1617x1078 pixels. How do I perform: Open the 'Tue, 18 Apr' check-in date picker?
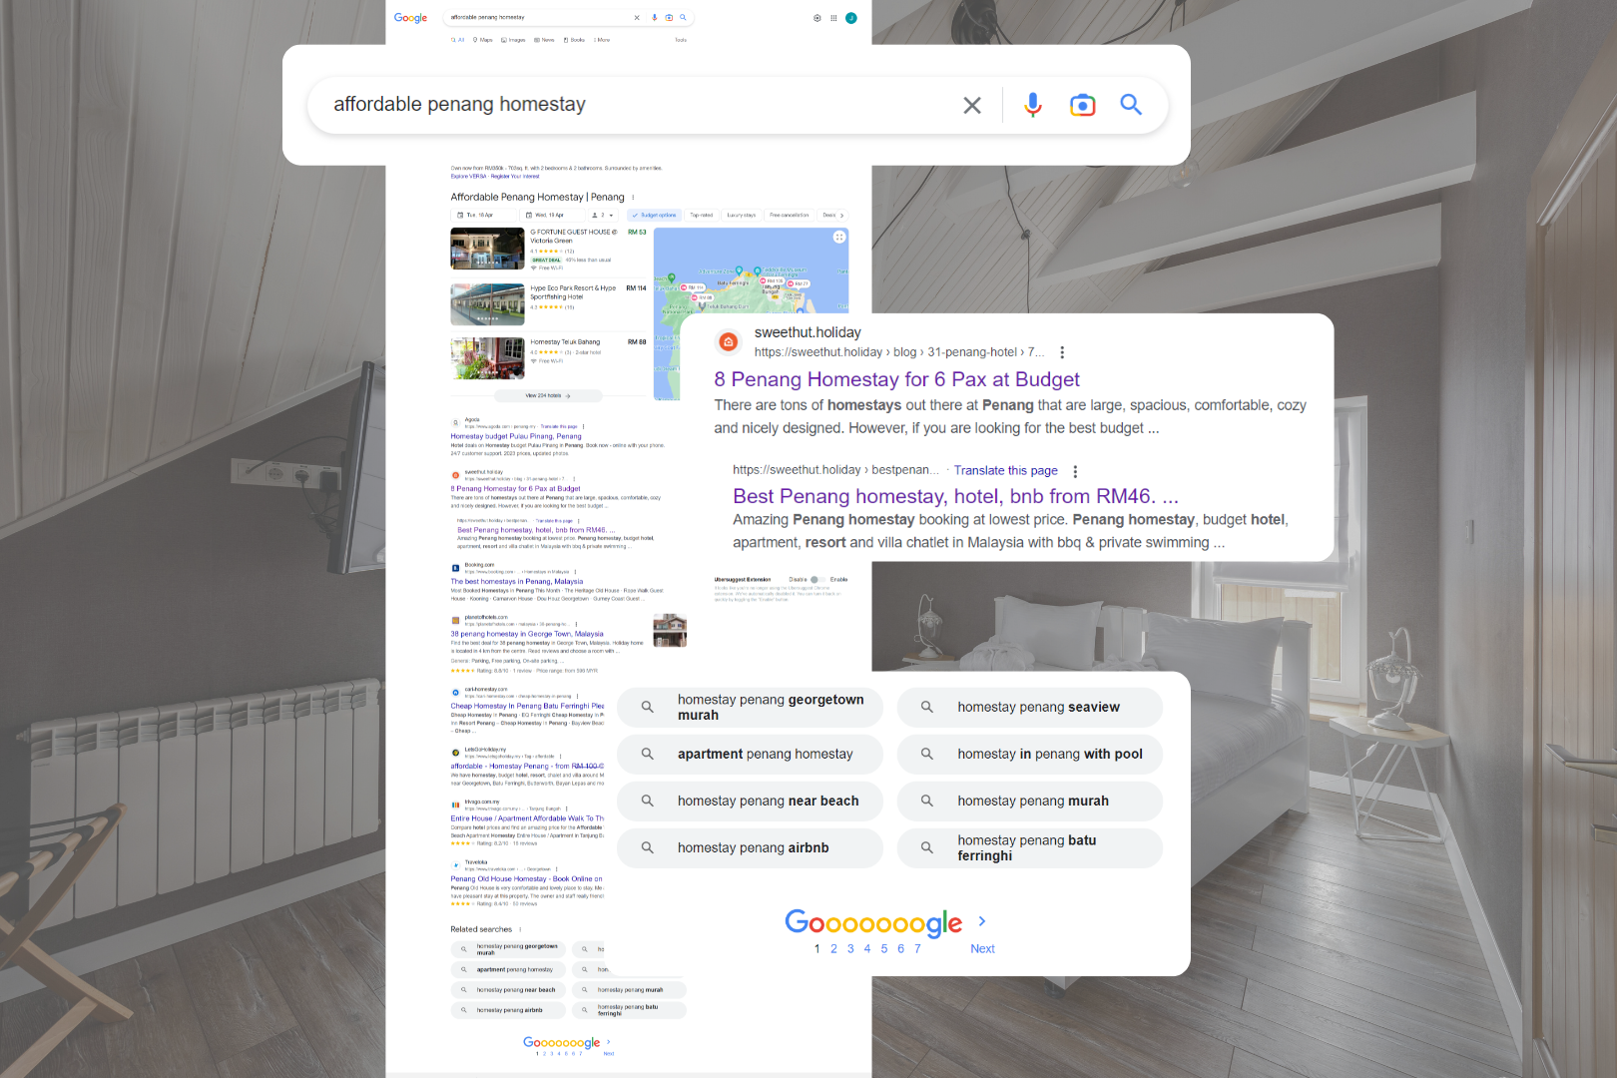click(x=484, y=215)
